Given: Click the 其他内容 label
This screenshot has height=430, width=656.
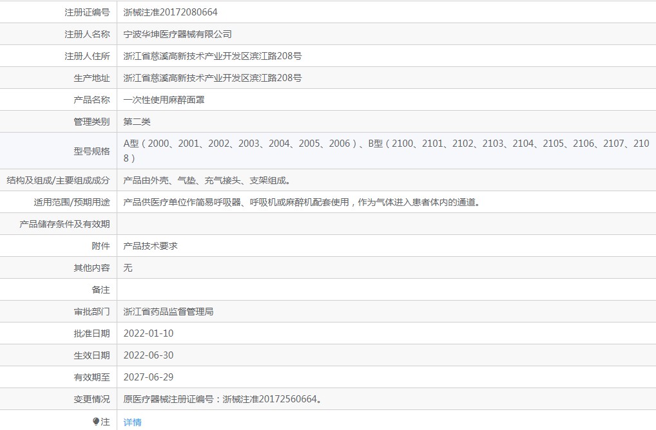Looking at the screenshot, I should [x=92, y=268].
